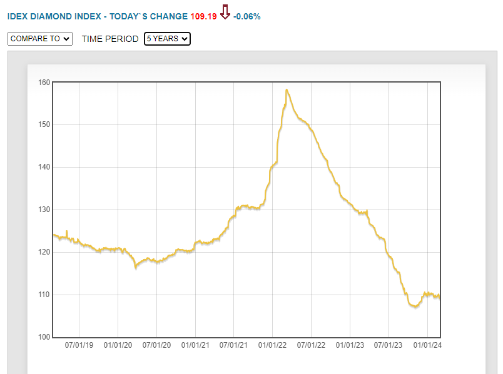
Task: Click the 01/01/20 x-axis date label
Action: pyautogui.click(x=118, y=345)
